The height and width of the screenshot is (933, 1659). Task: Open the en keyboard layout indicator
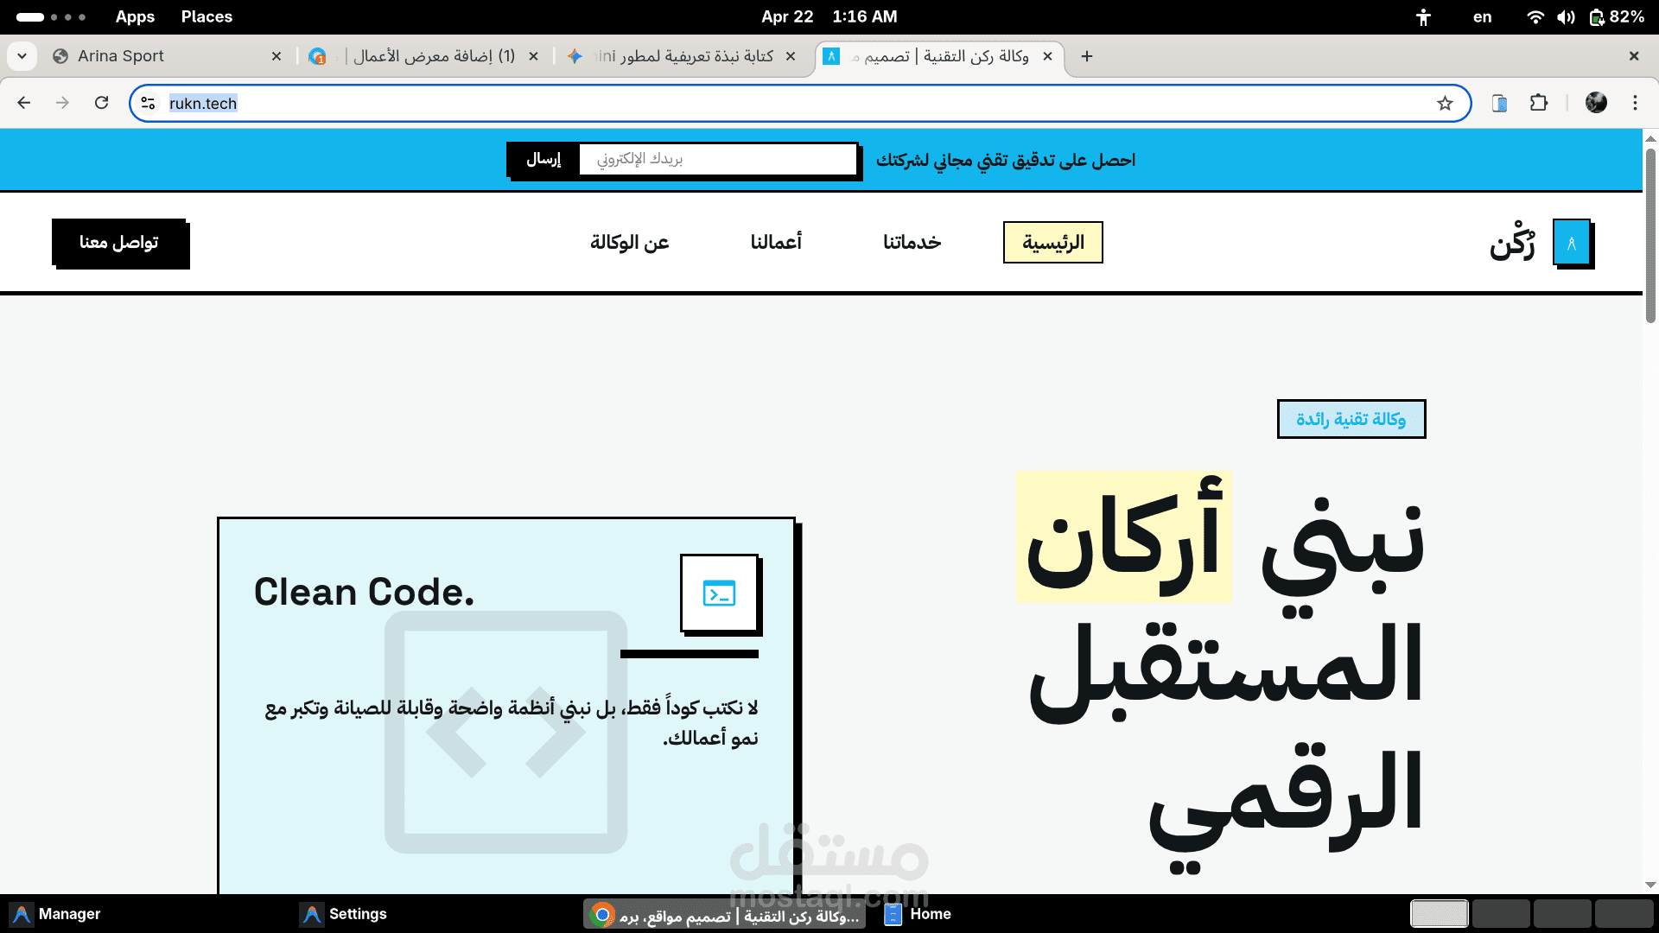pyautogui.click(x=1483, y=16)
